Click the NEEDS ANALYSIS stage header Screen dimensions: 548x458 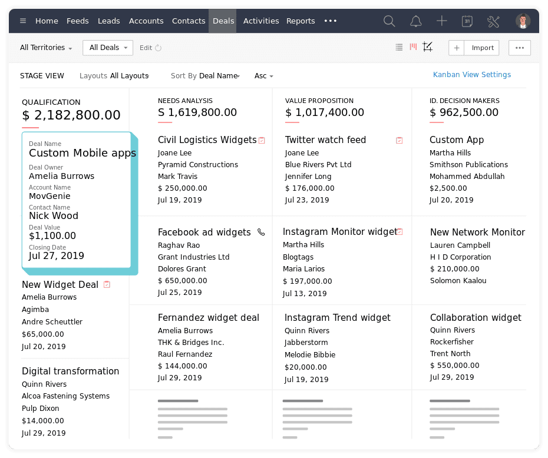tap(185, 101)
